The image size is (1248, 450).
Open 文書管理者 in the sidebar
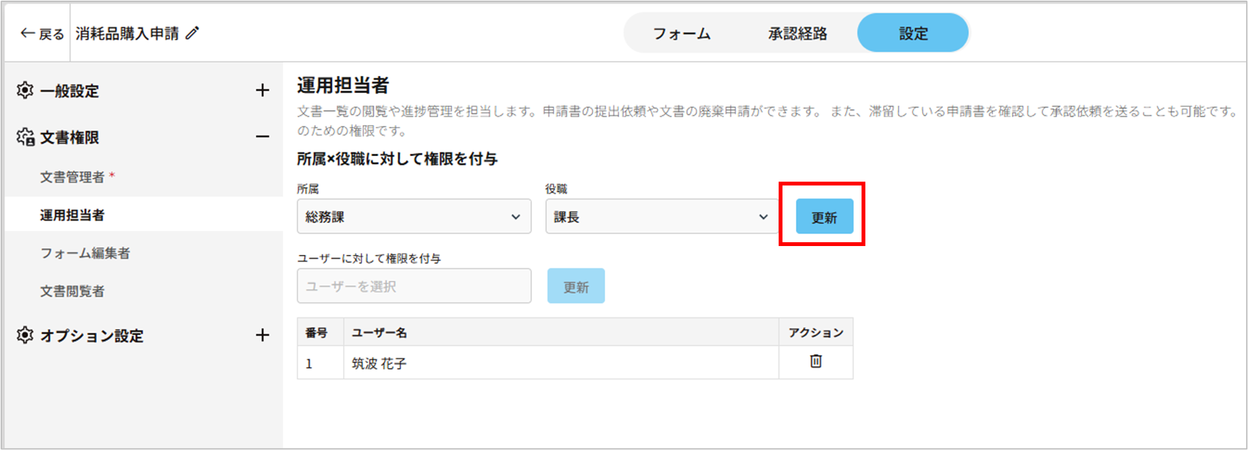tap(72, 177)
